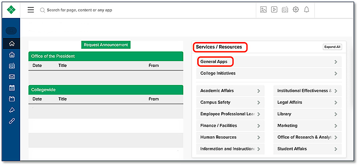Open the image gallery icon in the header
Image resolution: width=359 pixels, height=166 pixels.
(264, 10)
